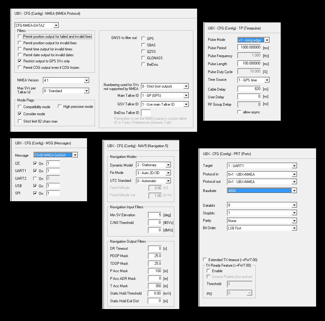Check the allow async option
Viewport: 325px width, 321px height.
click(x=240, y=112)
